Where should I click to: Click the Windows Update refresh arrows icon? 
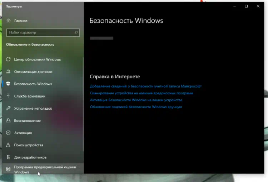8,59
